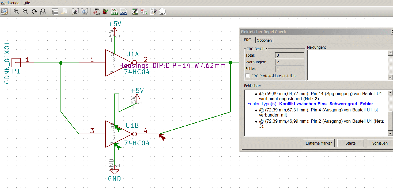Redraw the schematic view
This screenshot has height=190, width=393.
click(34, 11)
